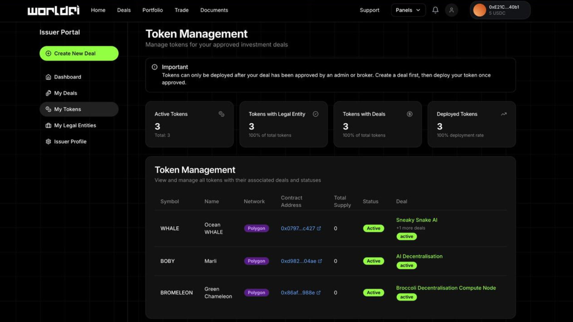Open external link icon for 0x0797...c427
Image resolution: width=573 pixels, height=322 pixels.
tap(319, 228)
